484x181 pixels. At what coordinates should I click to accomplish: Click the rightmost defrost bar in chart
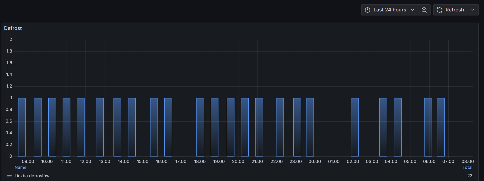pyautogui.click(x=441, y=127)
